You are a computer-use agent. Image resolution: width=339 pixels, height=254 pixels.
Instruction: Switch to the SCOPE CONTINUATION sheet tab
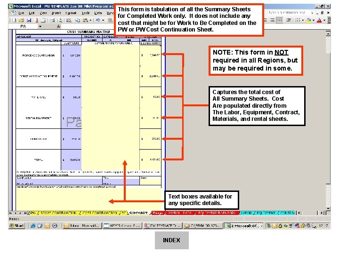(x=58, y=213)
